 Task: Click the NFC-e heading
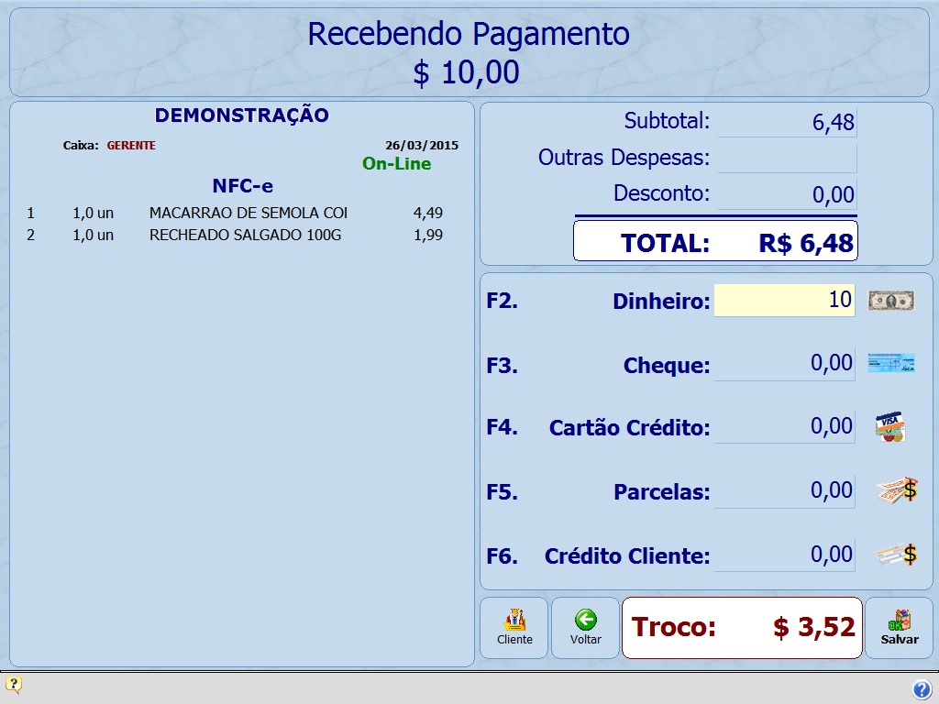coord(242,186)
